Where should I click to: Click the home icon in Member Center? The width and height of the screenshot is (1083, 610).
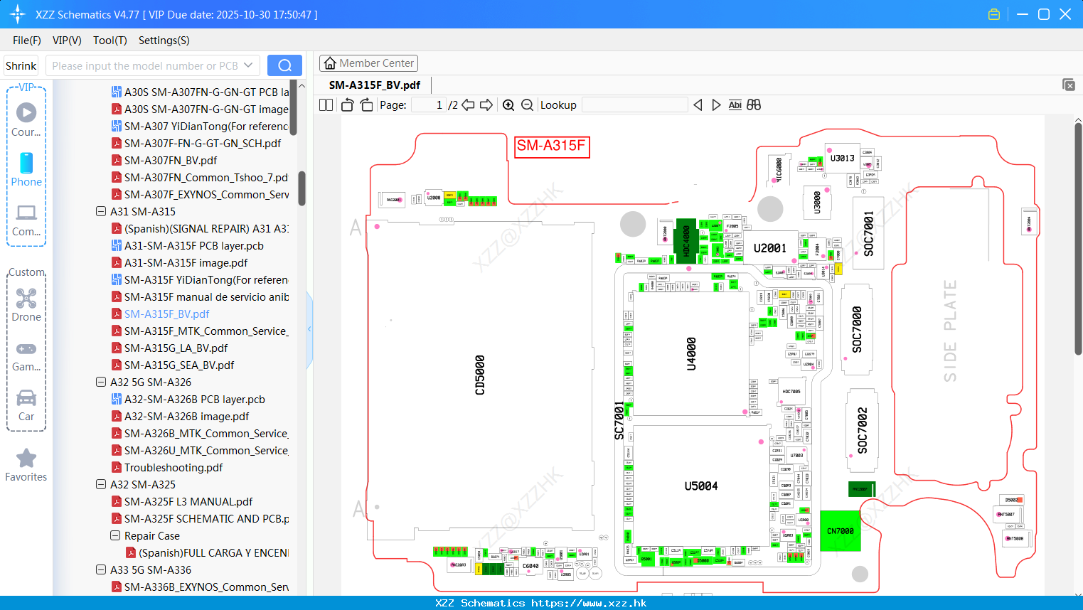tap(330, 63)
